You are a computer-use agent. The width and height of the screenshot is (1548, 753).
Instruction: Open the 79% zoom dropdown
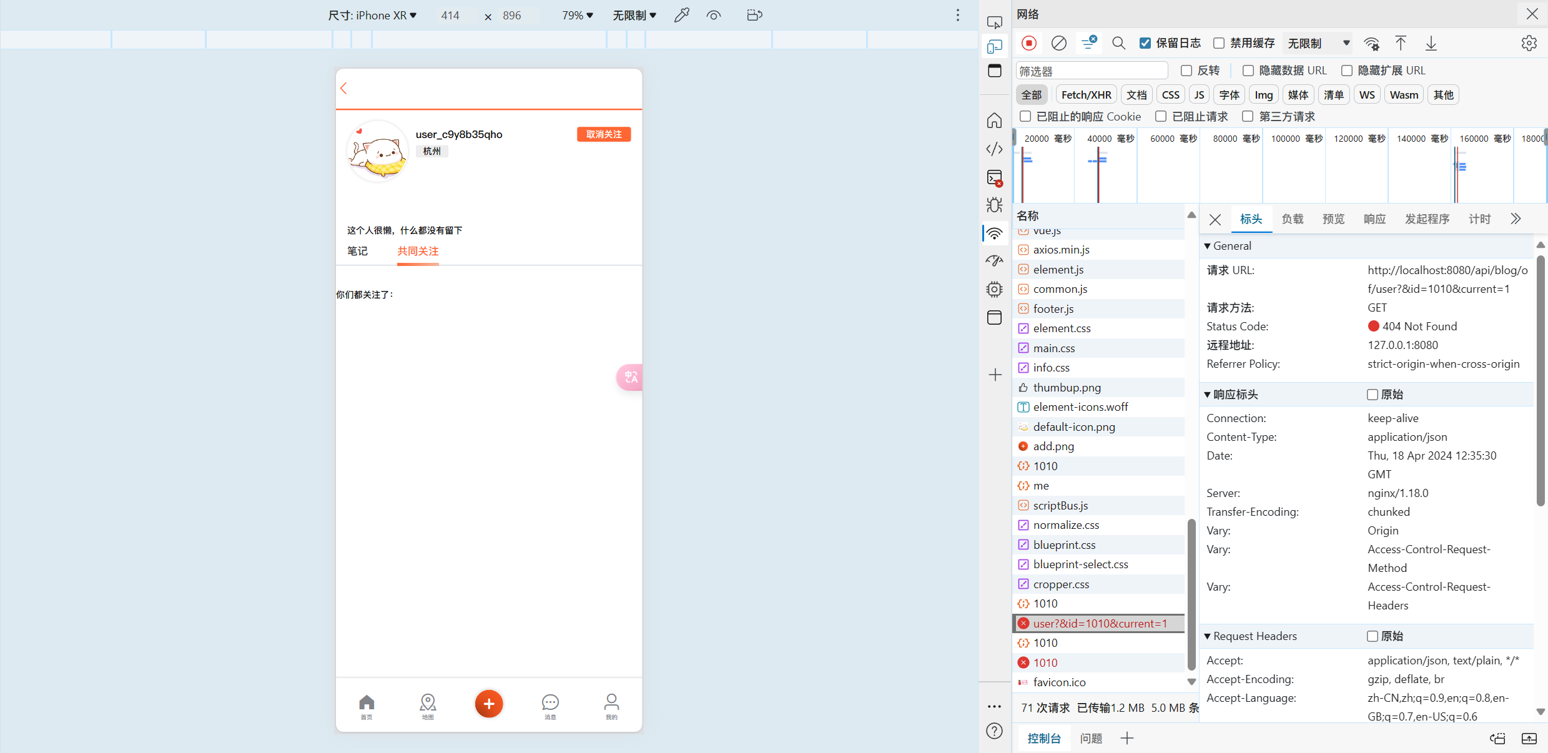pyautogui.click(x=577, y=15)
